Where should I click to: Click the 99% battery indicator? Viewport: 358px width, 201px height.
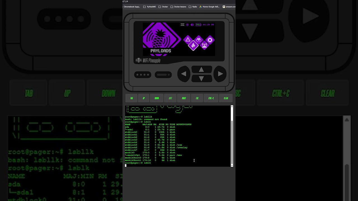(198, 25)
